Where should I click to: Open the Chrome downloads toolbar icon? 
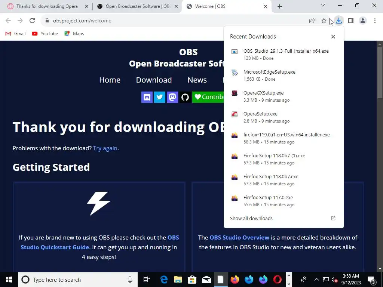tap(338, 21)
